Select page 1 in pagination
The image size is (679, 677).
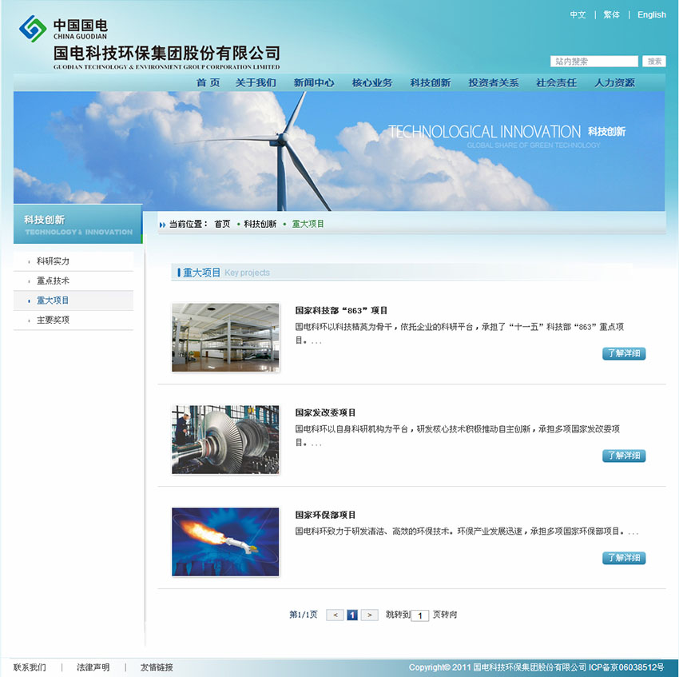(352, 615)
